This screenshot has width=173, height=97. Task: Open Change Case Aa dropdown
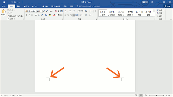click(51, 11)
